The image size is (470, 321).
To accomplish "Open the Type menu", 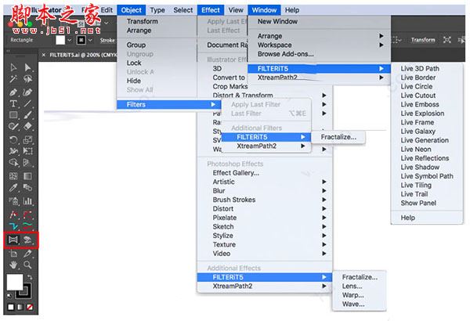I will pos(157,10).
